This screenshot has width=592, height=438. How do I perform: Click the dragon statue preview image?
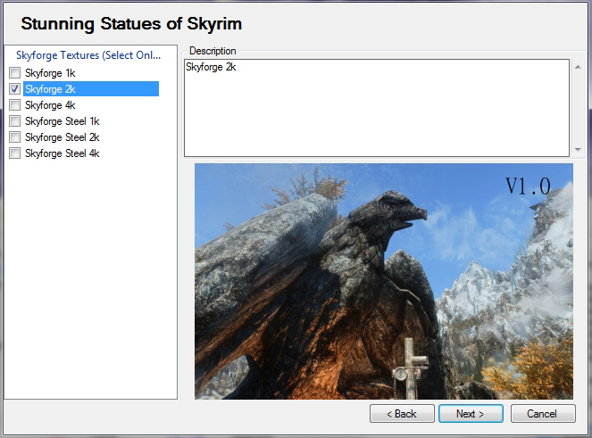coord(384,281)
